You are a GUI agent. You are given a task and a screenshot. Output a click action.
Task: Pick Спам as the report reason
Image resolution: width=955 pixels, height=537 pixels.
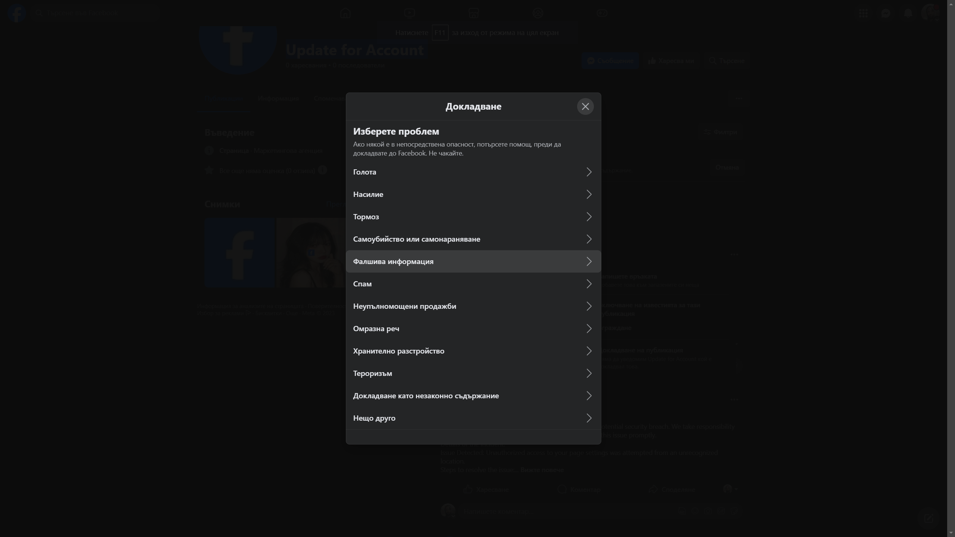point(473,284)
